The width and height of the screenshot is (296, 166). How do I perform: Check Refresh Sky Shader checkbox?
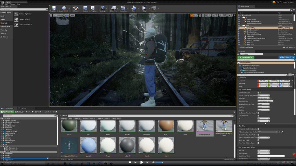tap(258, 129)
